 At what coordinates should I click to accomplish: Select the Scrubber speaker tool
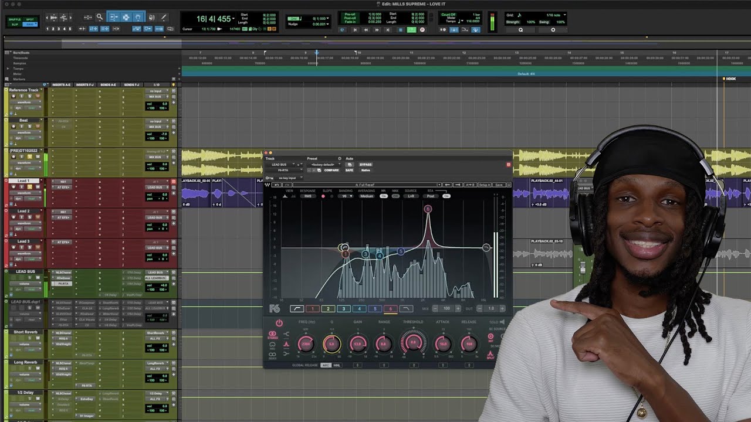point(151,18)
